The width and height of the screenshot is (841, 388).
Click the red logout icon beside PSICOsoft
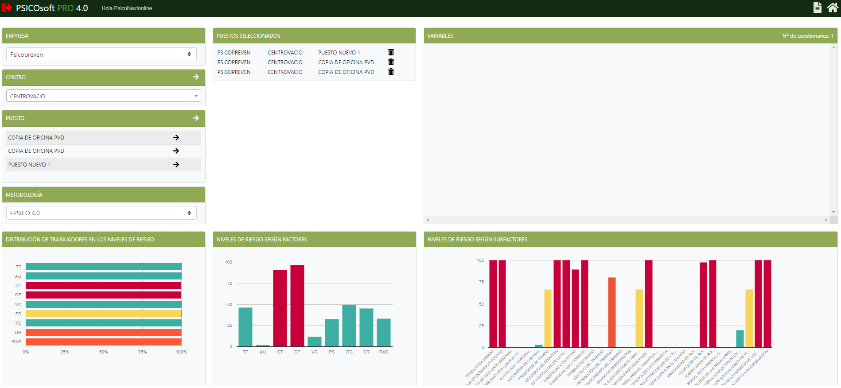pyautogui.click(x=7, y=8)
